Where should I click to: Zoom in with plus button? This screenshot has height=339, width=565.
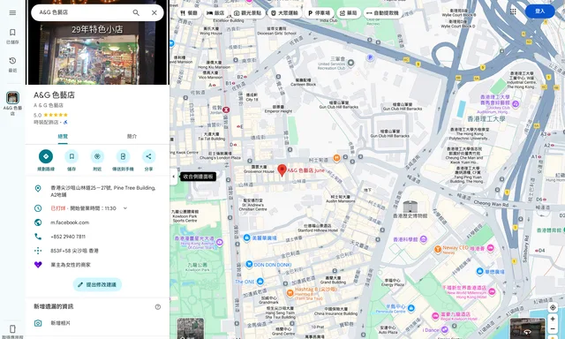pyautogui.click(x=553, y=319)
